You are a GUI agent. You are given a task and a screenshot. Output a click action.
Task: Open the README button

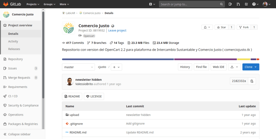click(x=72, y=97)
